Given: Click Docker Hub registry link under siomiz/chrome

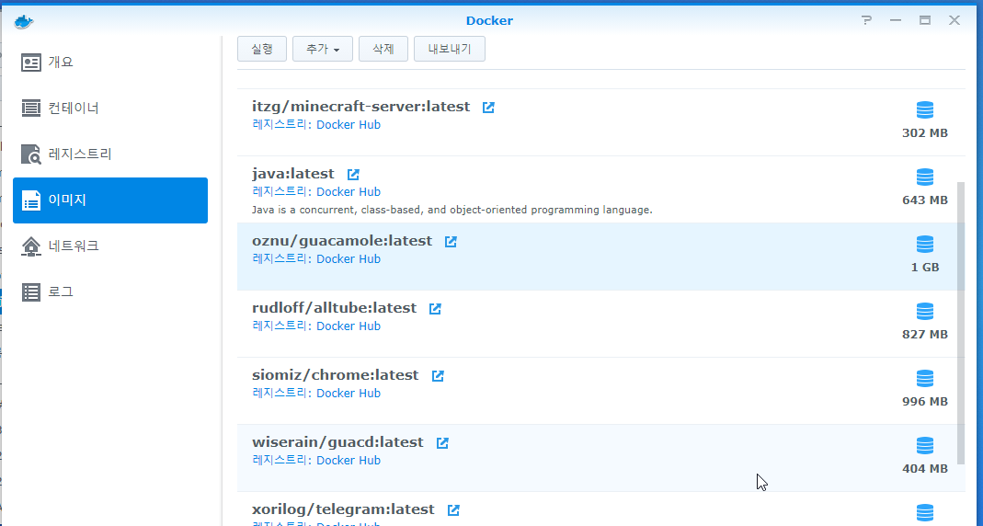Looking at the screenshot, I should 348,393.
